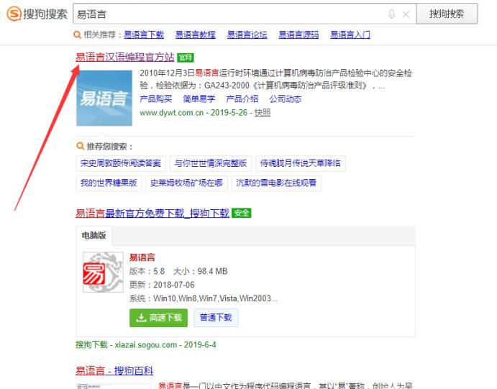Select recommended search 与你世世情深完整版

pyautogui.click(x=211, y=163)
